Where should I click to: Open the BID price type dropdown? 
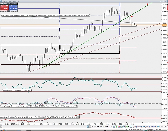coord(106,127)
